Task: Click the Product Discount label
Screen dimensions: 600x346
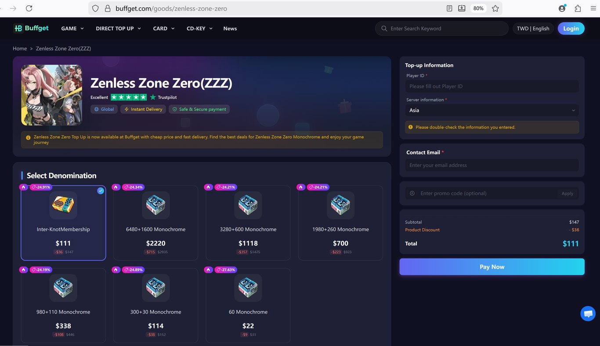Action: click(x=422, y=230)
